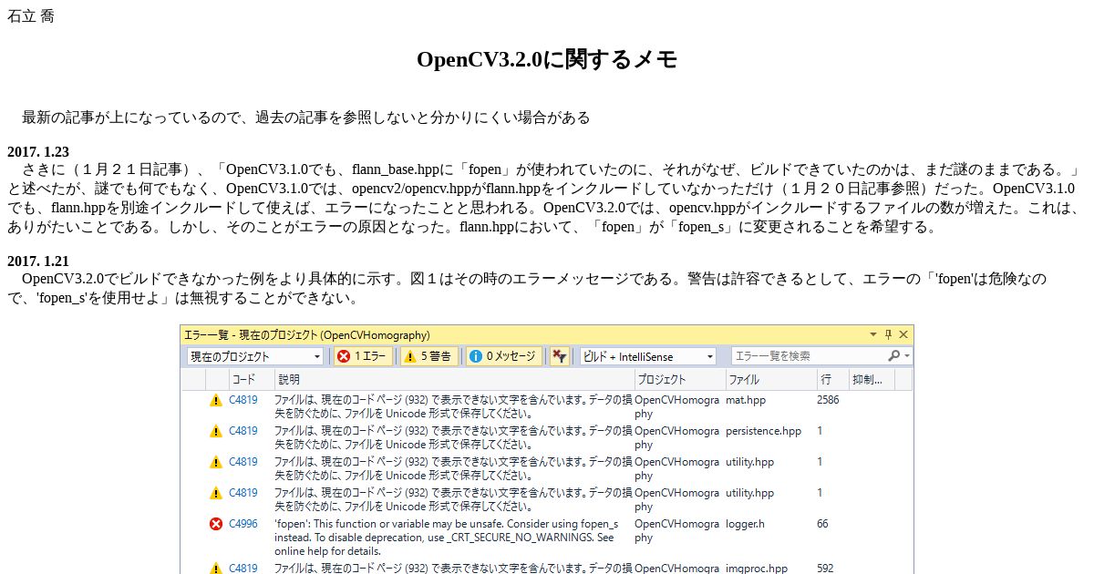The height and width of the screenshot is (574, 1094).
Task: Pin the error list panel with the pushpin icon
Action: (889, 335)
